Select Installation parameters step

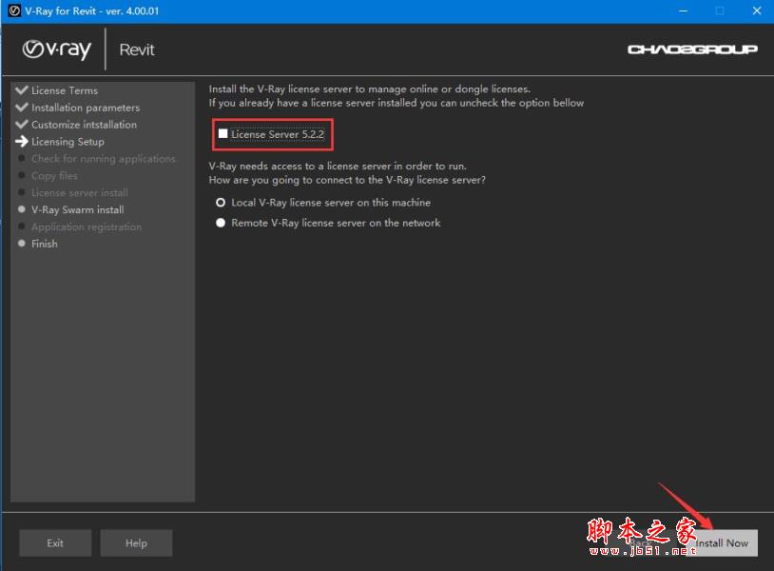[x=86, y=108]
